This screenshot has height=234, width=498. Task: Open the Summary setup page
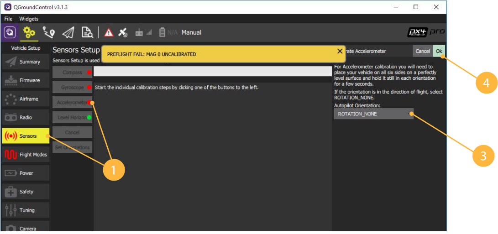pyautogui.click(x=26, y=62)
